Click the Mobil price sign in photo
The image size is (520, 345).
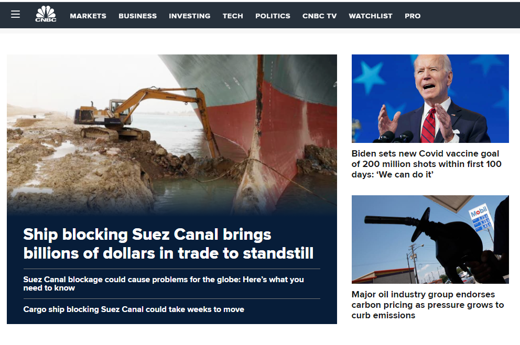481,218
